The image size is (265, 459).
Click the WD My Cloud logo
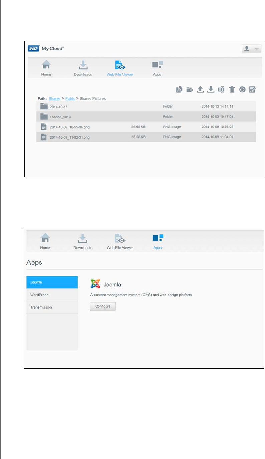(46, 48)
